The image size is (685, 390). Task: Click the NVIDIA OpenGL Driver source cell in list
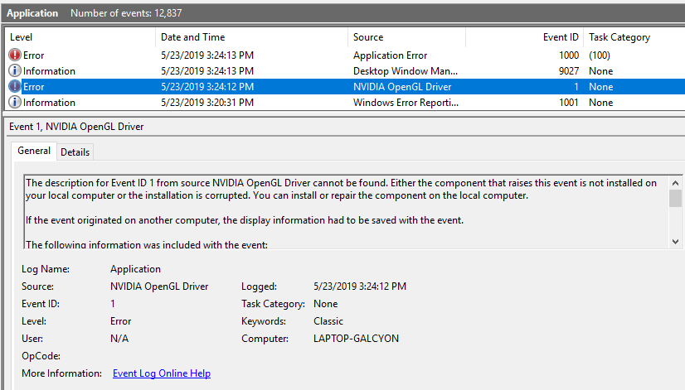click(x=402, y=87)
